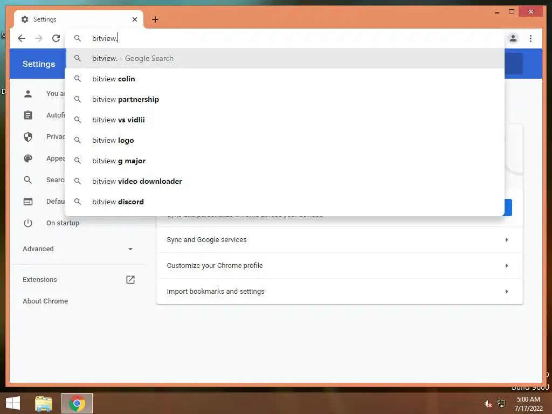
Task: Click the arrow beside Customize your Chrome profile
Action: 507,265
